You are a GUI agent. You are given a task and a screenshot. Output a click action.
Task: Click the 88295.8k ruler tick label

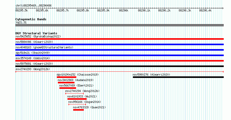point(83,10)
